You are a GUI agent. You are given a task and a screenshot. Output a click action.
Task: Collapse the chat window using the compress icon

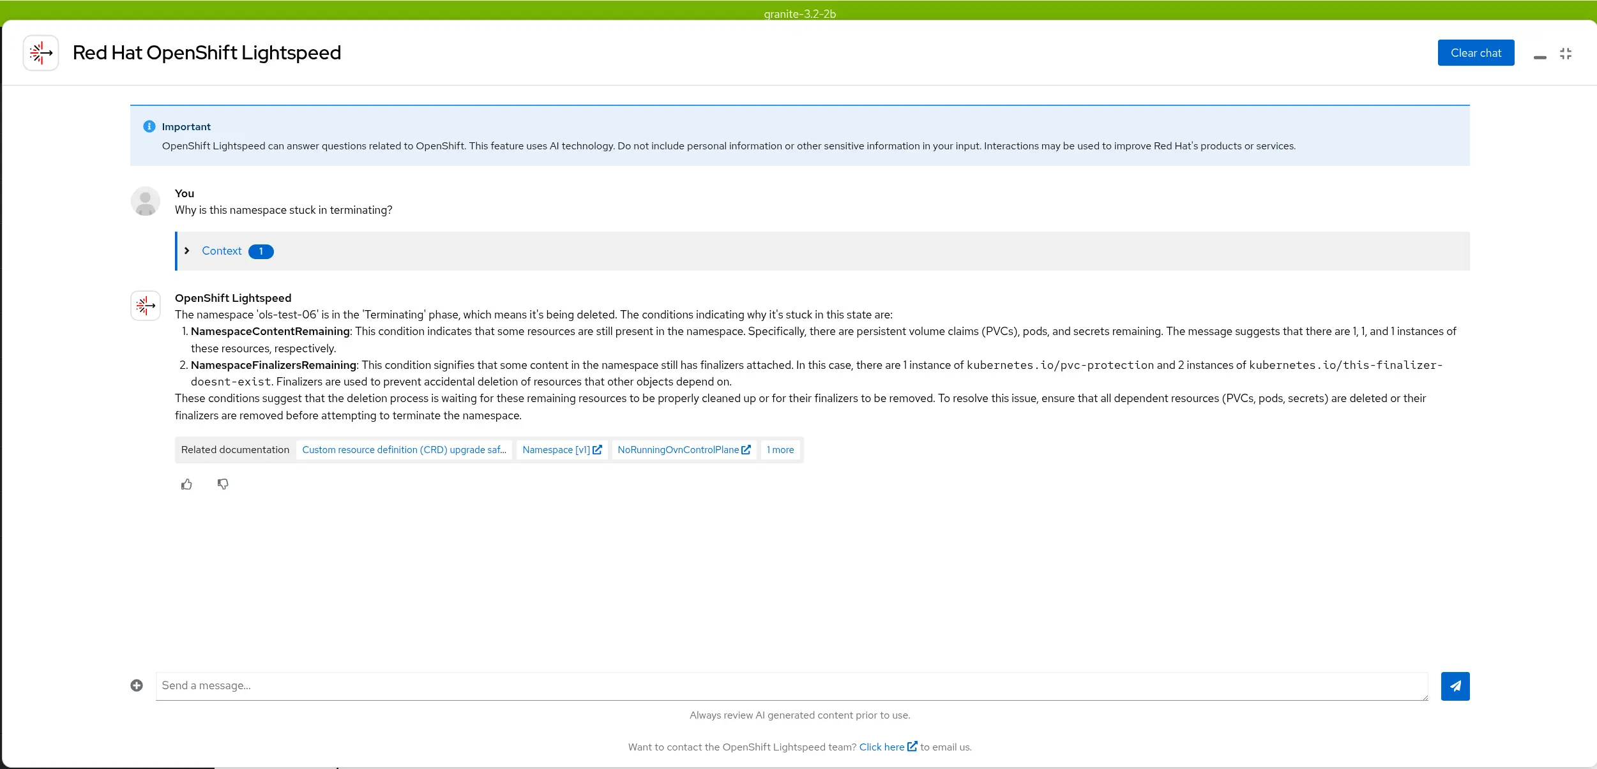click(1566, 54)
